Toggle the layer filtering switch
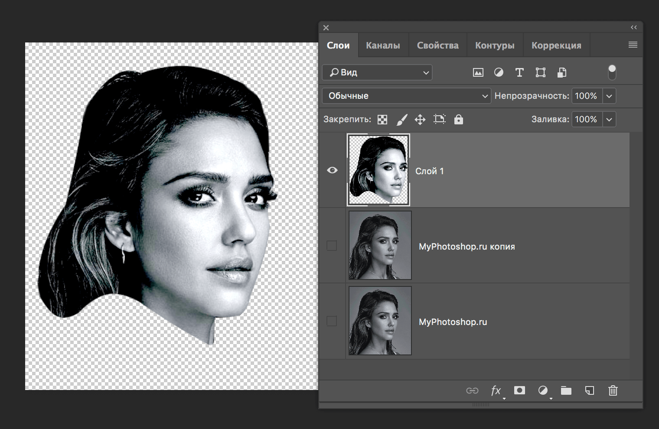Screen dimensions: 659x429 click(612, 72)
